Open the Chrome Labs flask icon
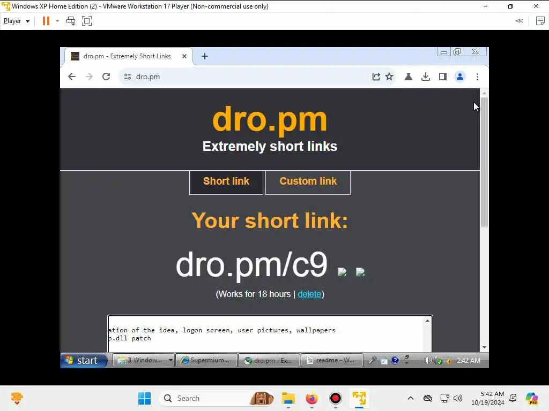This screenshot has height=411, width=549. 408,77
